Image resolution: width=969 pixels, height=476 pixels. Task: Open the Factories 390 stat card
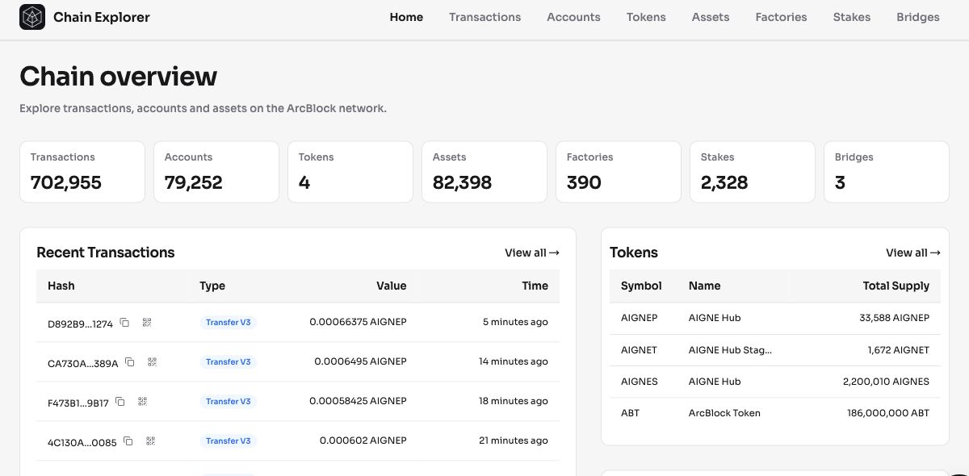(x=619, y=172)
